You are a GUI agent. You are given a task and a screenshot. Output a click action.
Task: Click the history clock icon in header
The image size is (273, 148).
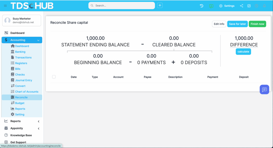[202, 6]
